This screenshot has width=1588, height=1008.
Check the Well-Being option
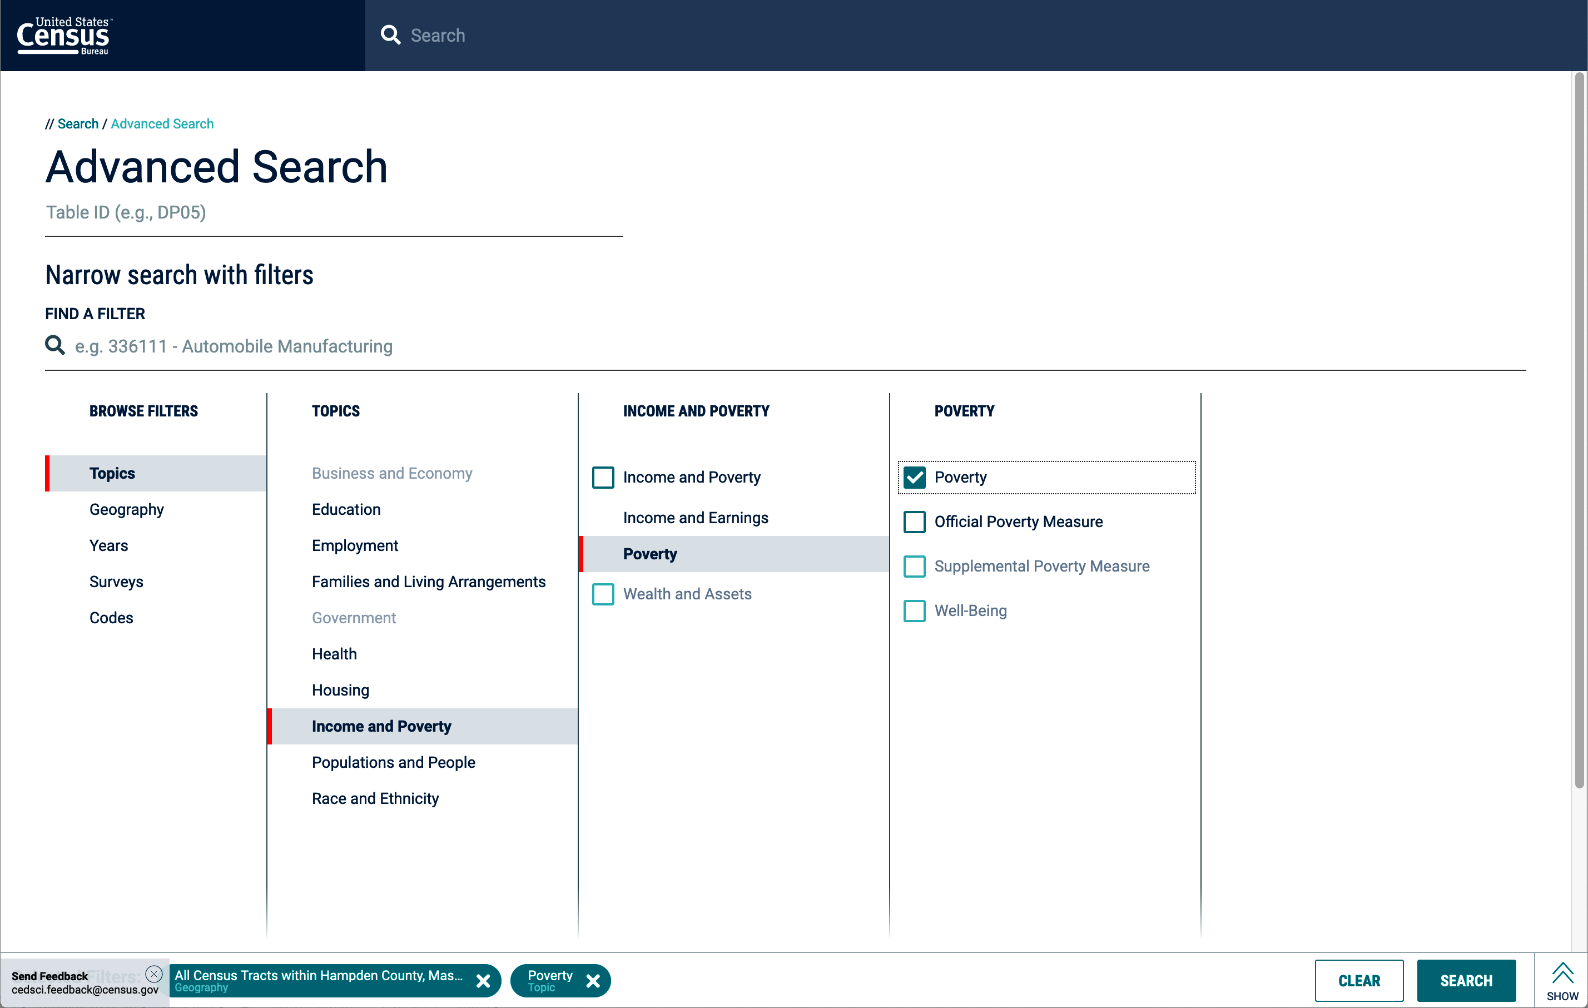point(915,610)
